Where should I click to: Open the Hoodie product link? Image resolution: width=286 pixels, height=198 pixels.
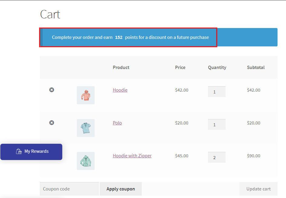120,90
